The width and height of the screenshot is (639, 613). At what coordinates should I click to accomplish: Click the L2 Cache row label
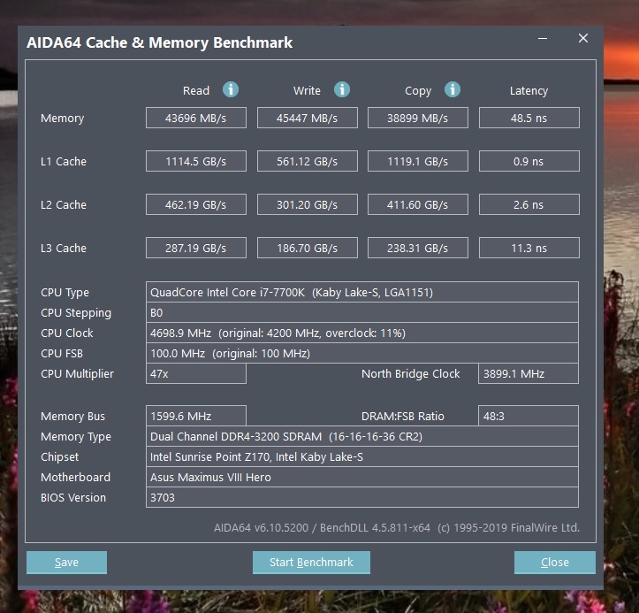[x=64, y=204]
